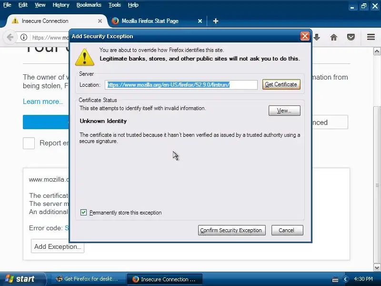The height and width of the screenshot is (286, 381).
Task: Close the Add Security Exception dialog
Action: pyautogui.click(x=305, y=36)
